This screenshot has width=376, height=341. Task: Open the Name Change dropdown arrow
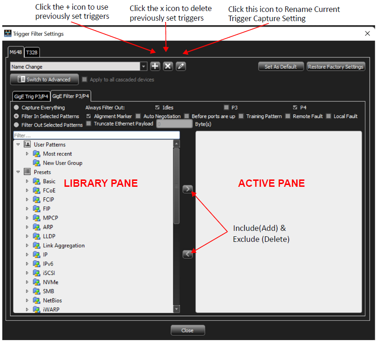tap(144, 67)
